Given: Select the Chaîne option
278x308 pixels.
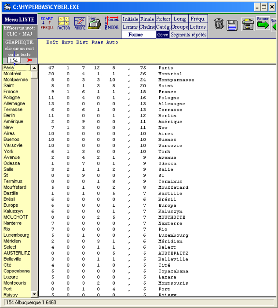Looking at the screenshot, I should tap(147, 27).
